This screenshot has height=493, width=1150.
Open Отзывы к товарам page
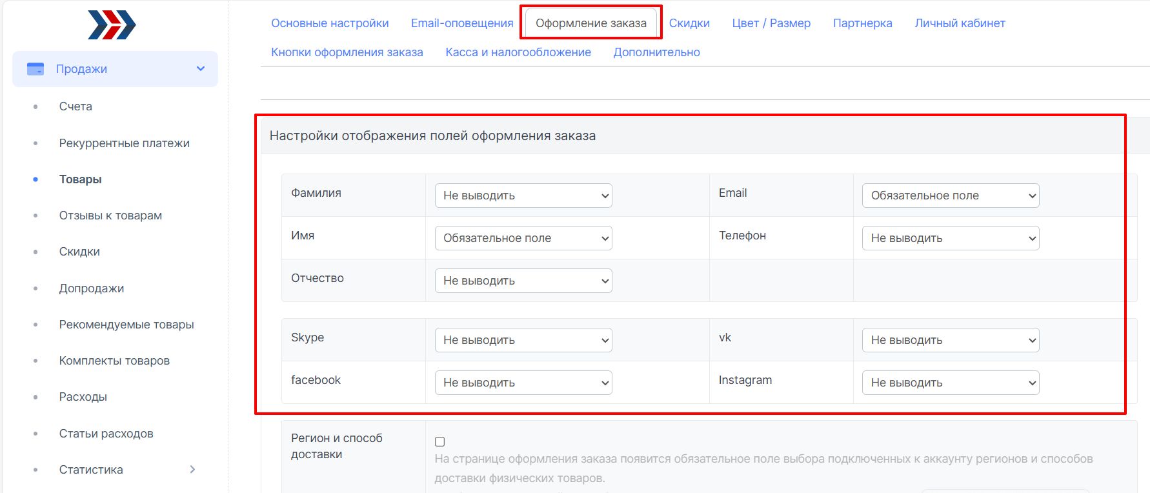(x=110, y=216)
